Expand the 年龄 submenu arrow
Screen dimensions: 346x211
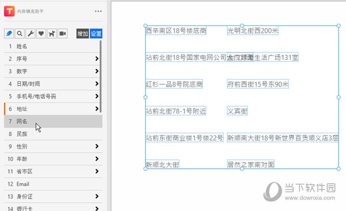97,159
